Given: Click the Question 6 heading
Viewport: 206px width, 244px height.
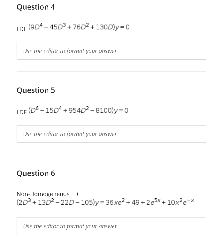Looking at the screenshot, I should point(36,173).
